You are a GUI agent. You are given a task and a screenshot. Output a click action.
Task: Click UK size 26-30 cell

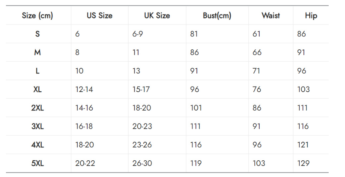[x=142, y=163]
